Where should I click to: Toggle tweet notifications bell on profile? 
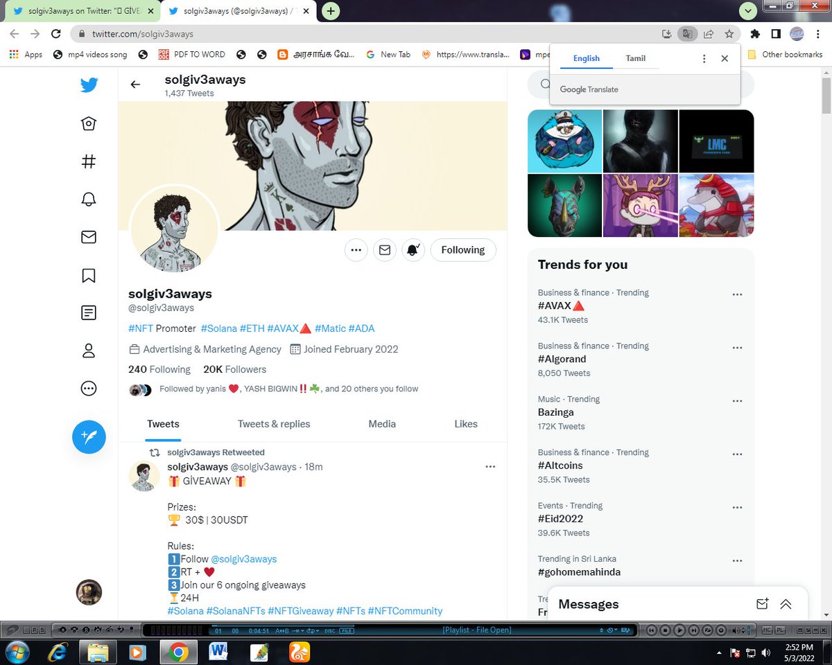(x=413, y=250)
